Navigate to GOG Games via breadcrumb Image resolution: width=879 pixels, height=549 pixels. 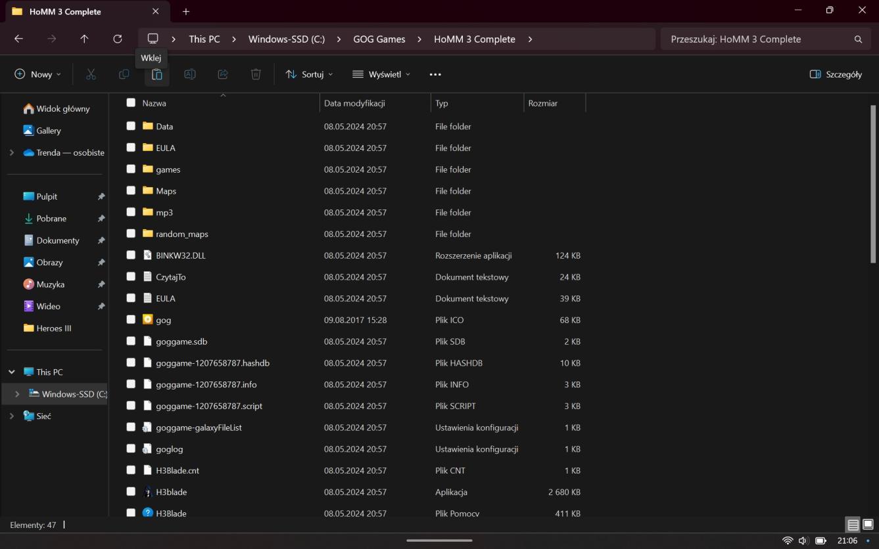click(379, 39)
